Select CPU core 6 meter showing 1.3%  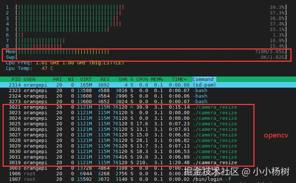point(146,35)
